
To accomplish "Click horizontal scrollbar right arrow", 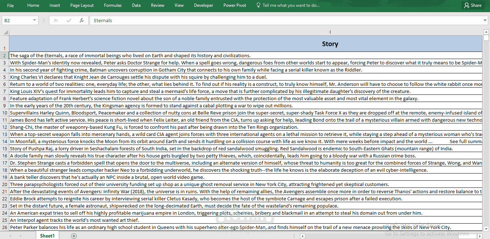I will (480, 236).
